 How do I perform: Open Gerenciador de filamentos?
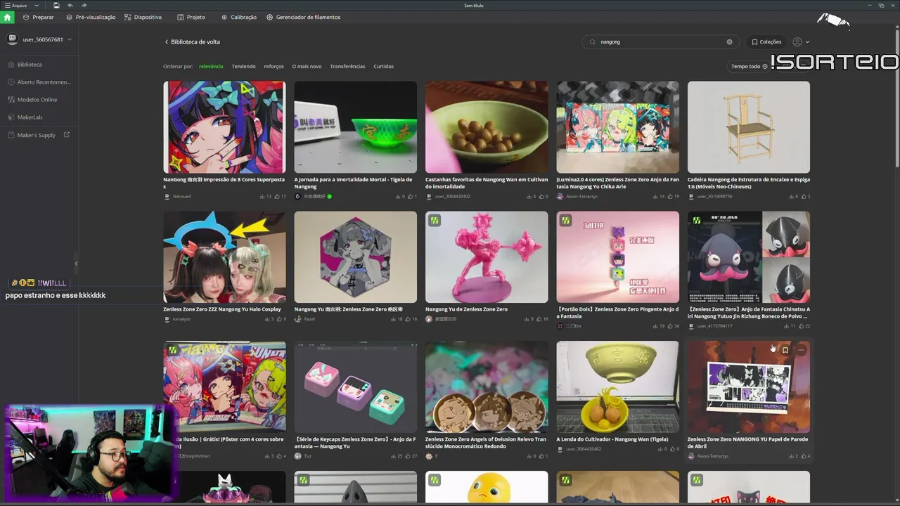tap(304, 17)
